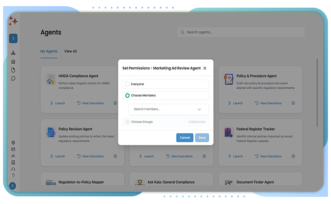The image size is (331, 204).
Task: Open the Federal Register Tracker title
Action: pyautogui.click(x=256, y=129)
